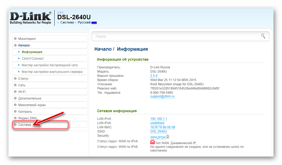Screen dimensions: 282x165
Task: Click Информация об устройстве heading
Action: 123,59
